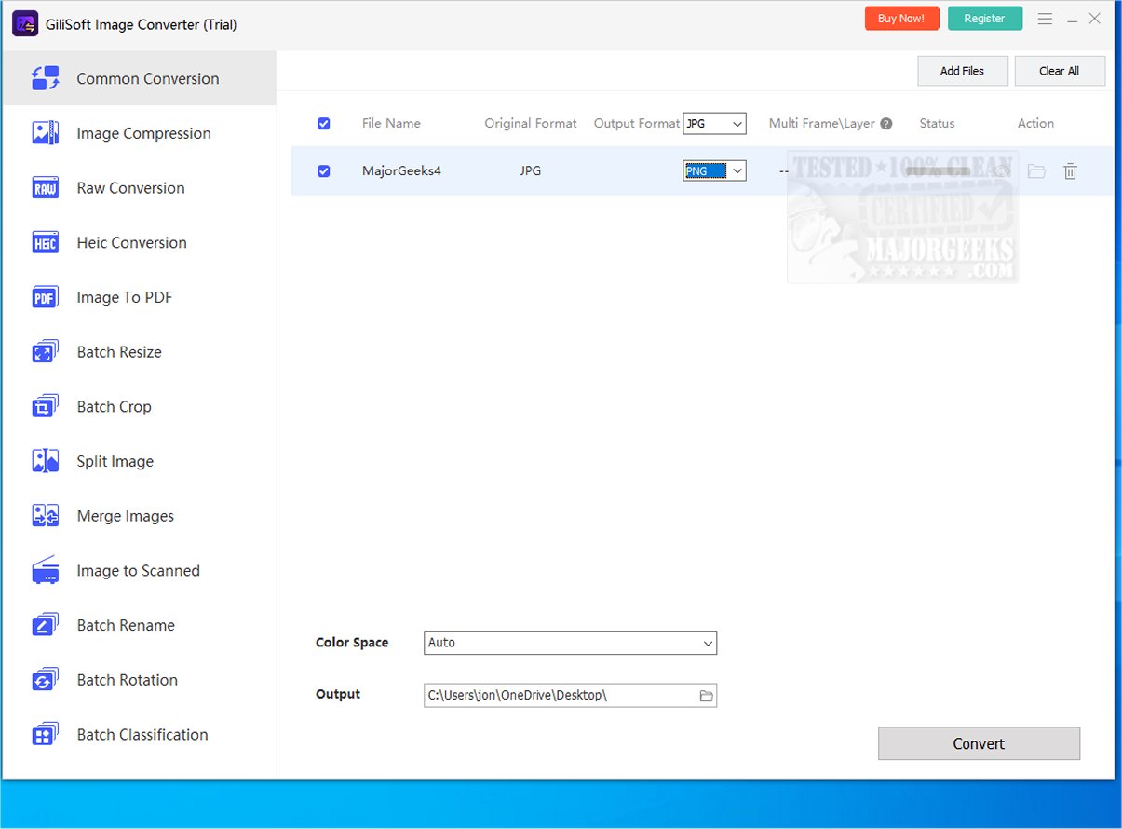Click the JPG original format cell
This screenshot has width=1122, height=829.
click(531, 171)
